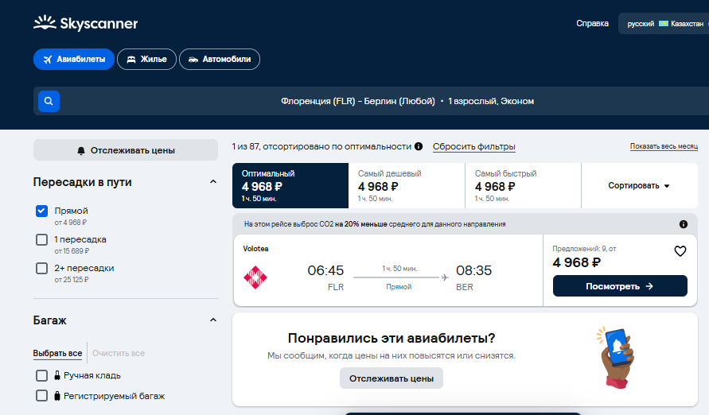Open CO2 emissions info icon

pos(684,224)
